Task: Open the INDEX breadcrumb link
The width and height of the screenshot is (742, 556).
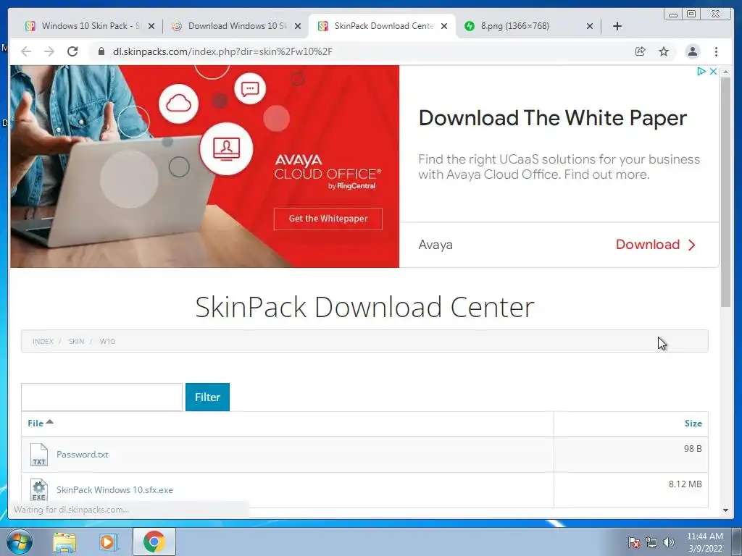Action: pyautogui.click(x=43, y=342)
